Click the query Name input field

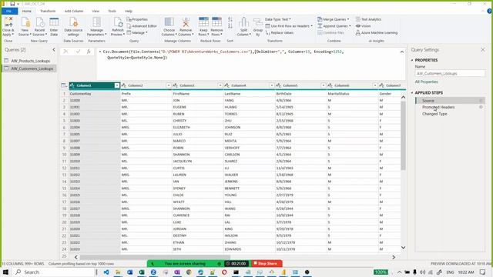tap(450, 74)
